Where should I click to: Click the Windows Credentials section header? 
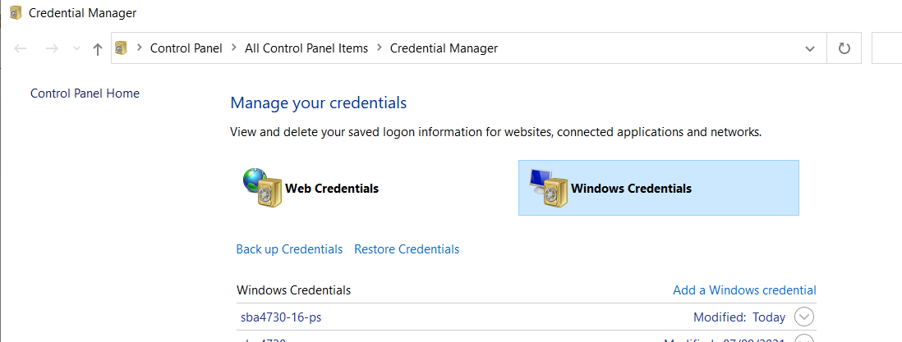coord(293,290)
